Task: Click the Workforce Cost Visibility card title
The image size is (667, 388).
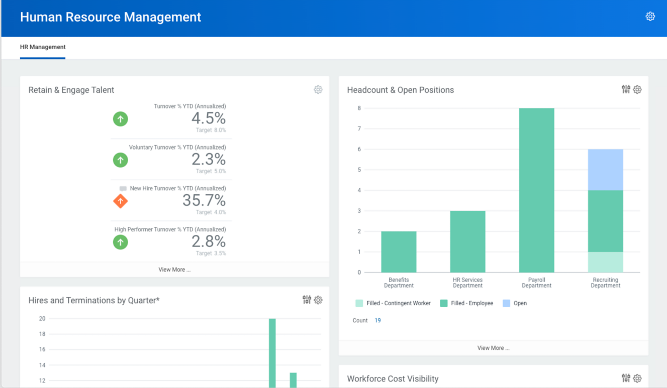Action: click(393, 378)
